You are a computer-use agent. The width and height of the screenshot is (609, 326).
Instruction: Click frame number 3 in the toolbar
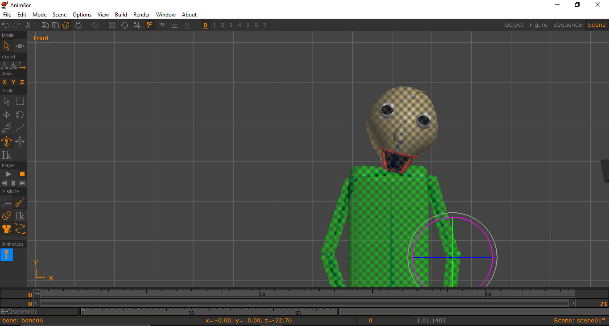pos(230,25)
